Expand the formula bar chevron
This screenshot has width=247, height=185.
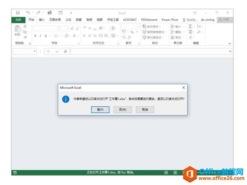230,51
